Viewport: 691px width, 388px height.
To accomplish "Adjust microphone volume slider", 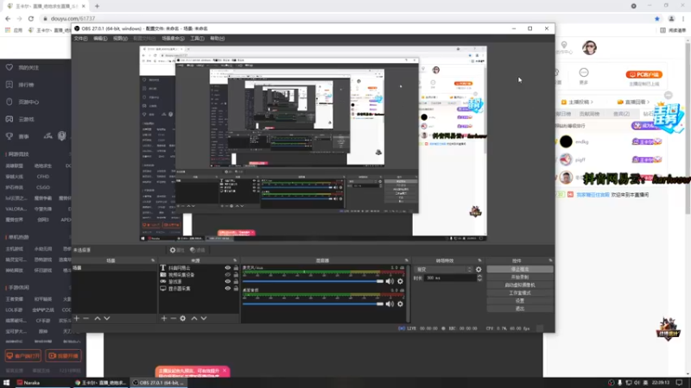I will [x=313, y=281].
